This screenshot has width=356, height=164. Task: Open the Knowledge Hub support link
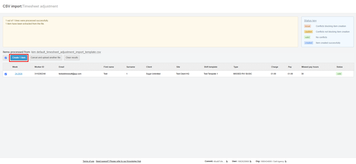pyautogui.click(x=118, y=161)
